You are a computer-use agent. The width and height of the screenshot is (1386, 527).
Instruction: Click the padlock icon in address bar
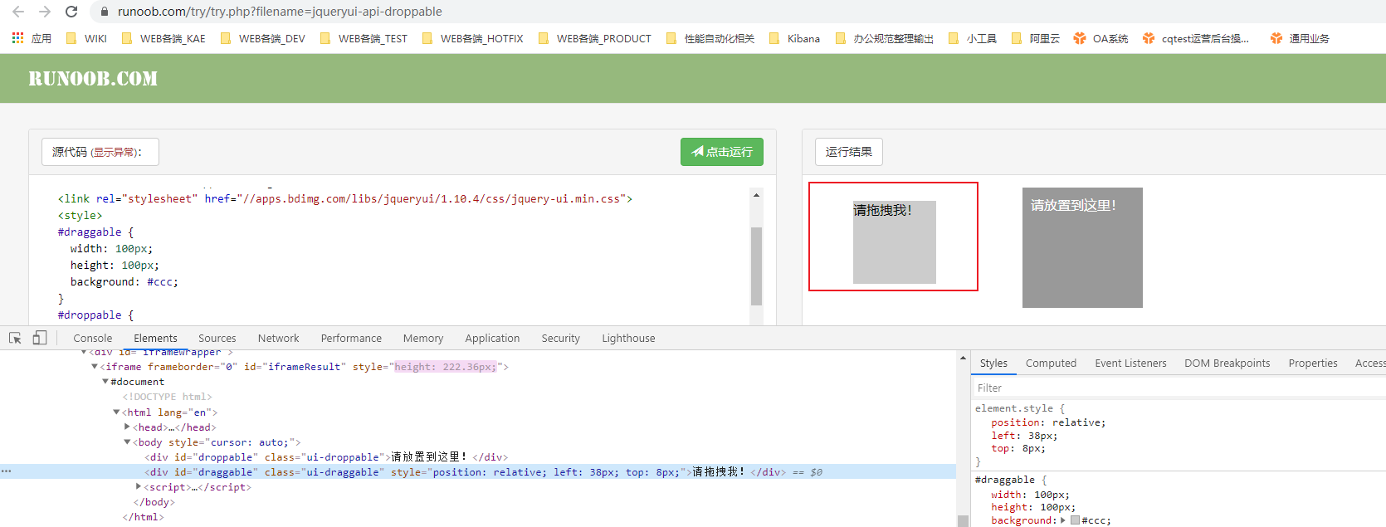point(105,12)
